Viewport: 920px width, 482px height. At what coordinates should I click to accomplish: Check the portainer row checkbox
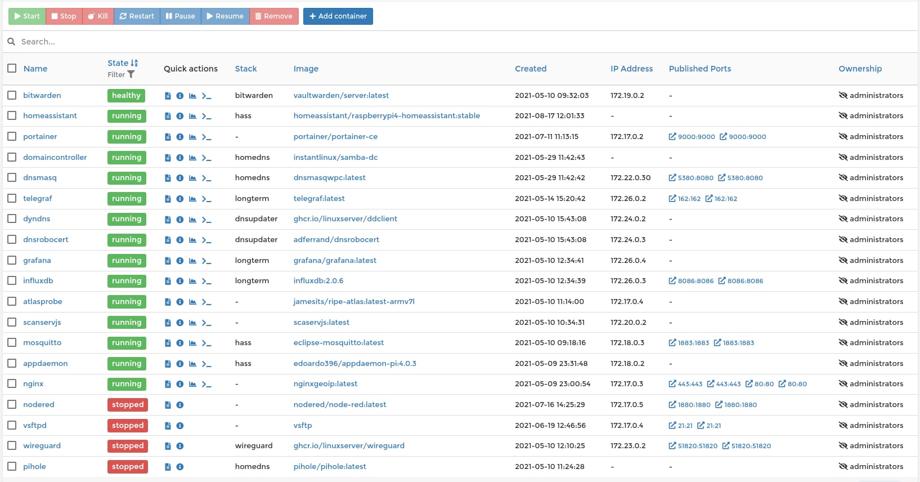pyautogui.click(x=12, y=136)
